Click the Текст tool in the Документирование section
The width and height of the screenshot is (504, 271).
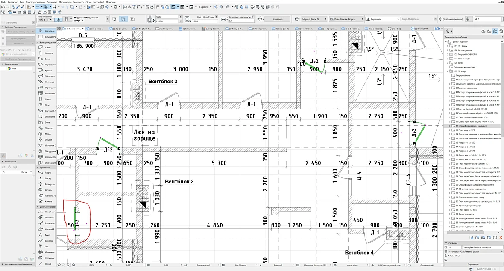pyautogui.click(x=47, y=235)
